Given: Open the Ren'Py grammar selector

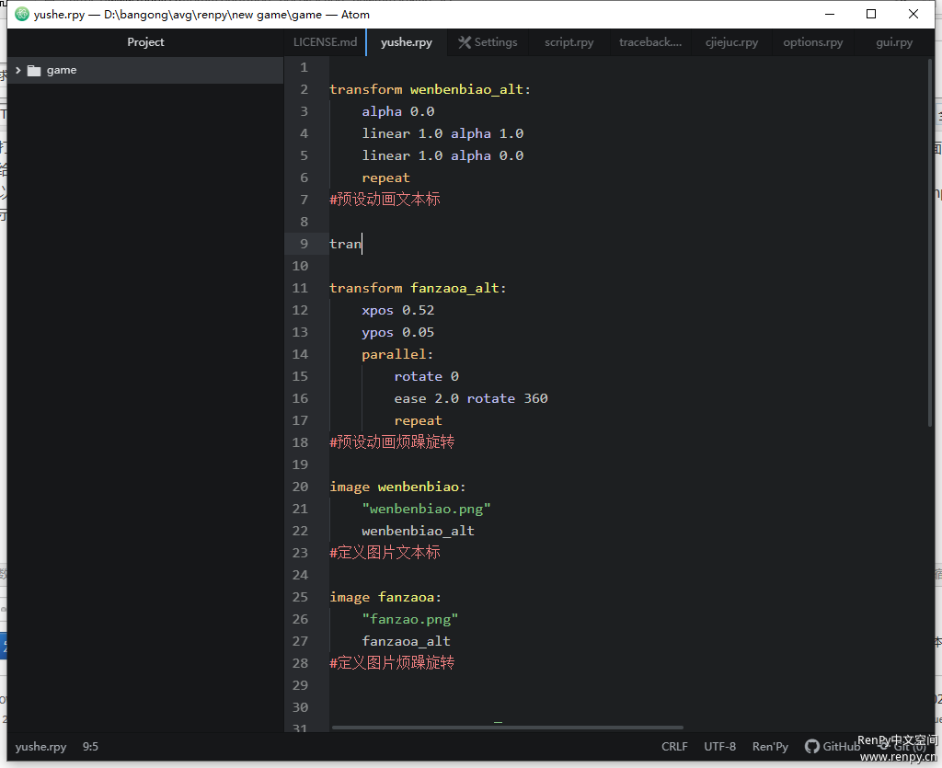Looking at the screenshot, I should coord(770,747).
